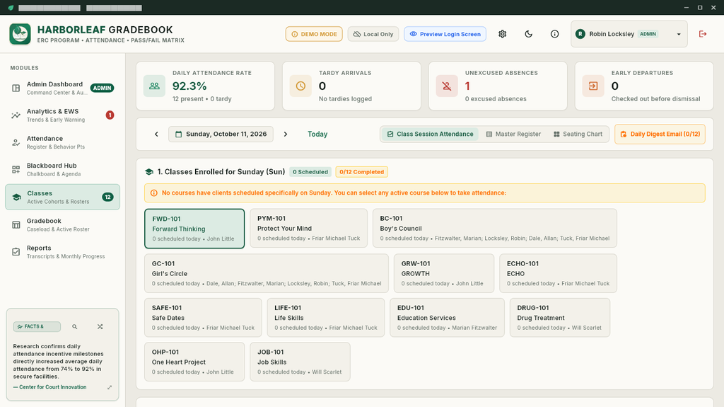Click the Daily Attendance Rate people icon
724x407 pixels.
click(154, 86)
